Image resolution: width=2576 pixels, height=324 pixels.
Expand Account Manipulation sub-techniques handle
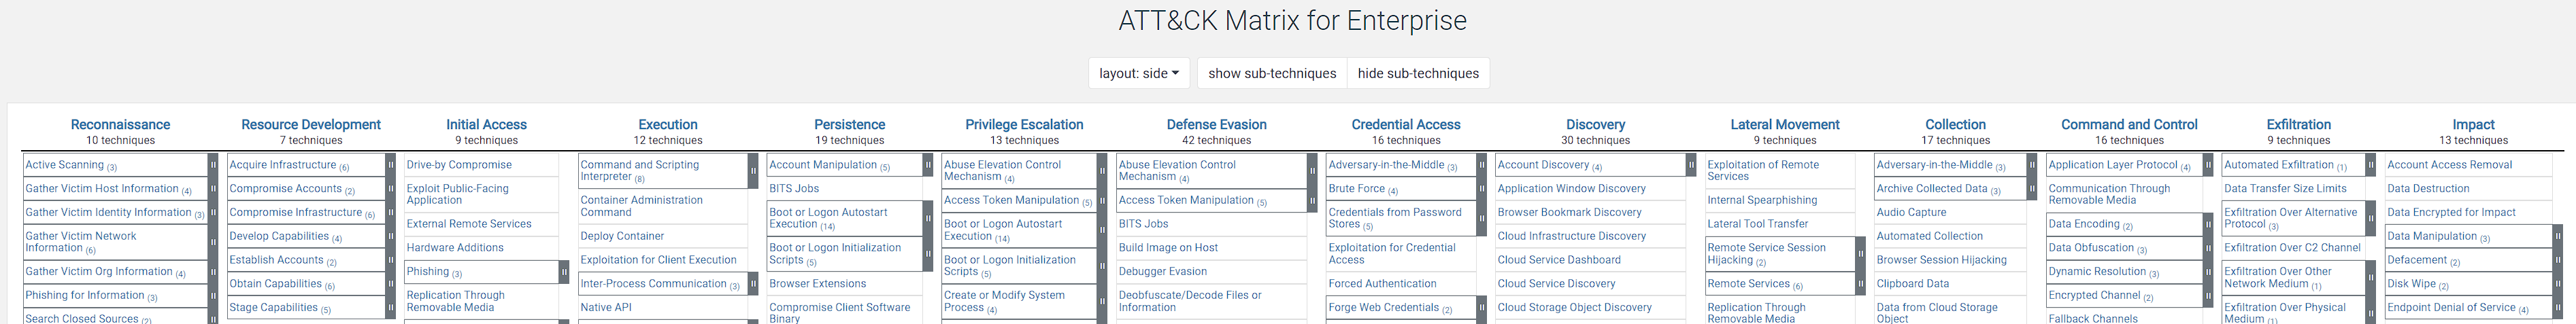(928, 165)
